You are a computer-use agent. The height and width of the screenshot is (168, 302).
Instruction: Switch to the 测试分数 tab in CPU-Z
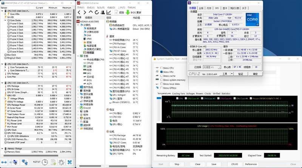[x=234, y=8]
